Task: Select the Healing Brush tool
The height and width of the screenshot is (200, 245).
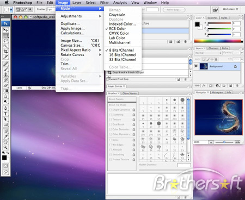Action: click(5, 64)
